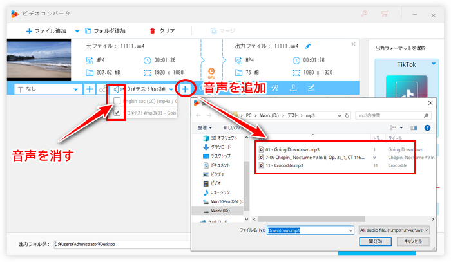Select ピクチャ in the navigation tree
The image size is (451, 262).
[x=214, y=174]
